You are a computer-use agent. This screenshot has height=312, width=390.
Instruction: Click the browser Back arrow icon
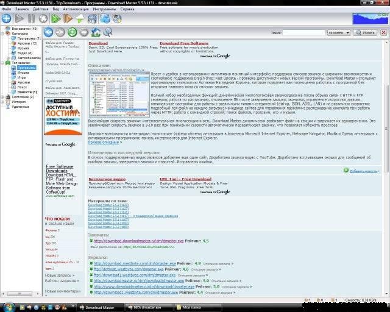click(x=50, y=32)
